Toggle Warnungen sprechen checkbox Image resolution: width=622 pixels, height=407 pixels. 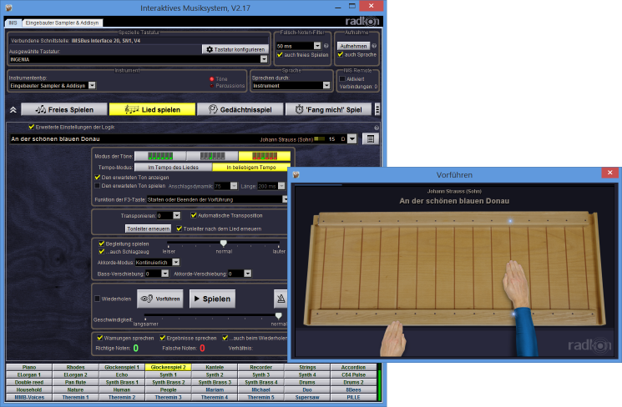(x=99, y=338)
